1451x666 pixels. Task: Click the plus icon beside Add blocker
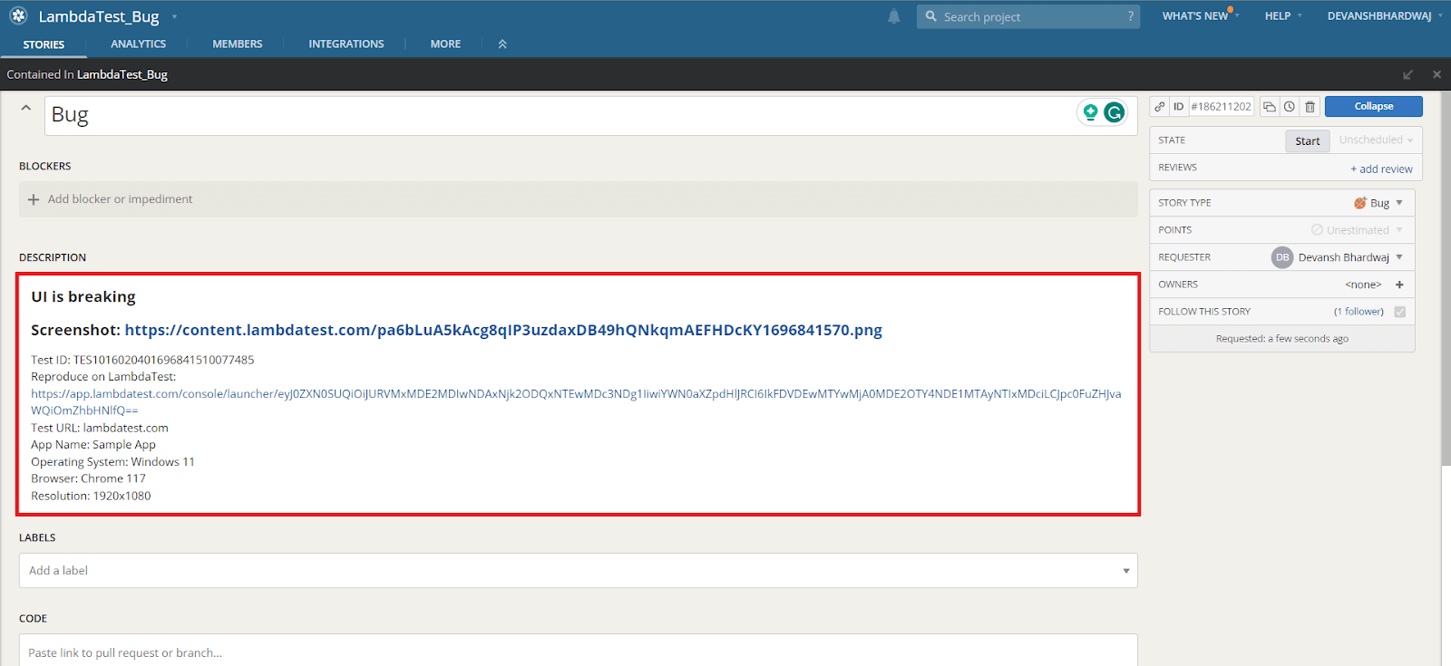pyautogui.click(x=34, y=199)
